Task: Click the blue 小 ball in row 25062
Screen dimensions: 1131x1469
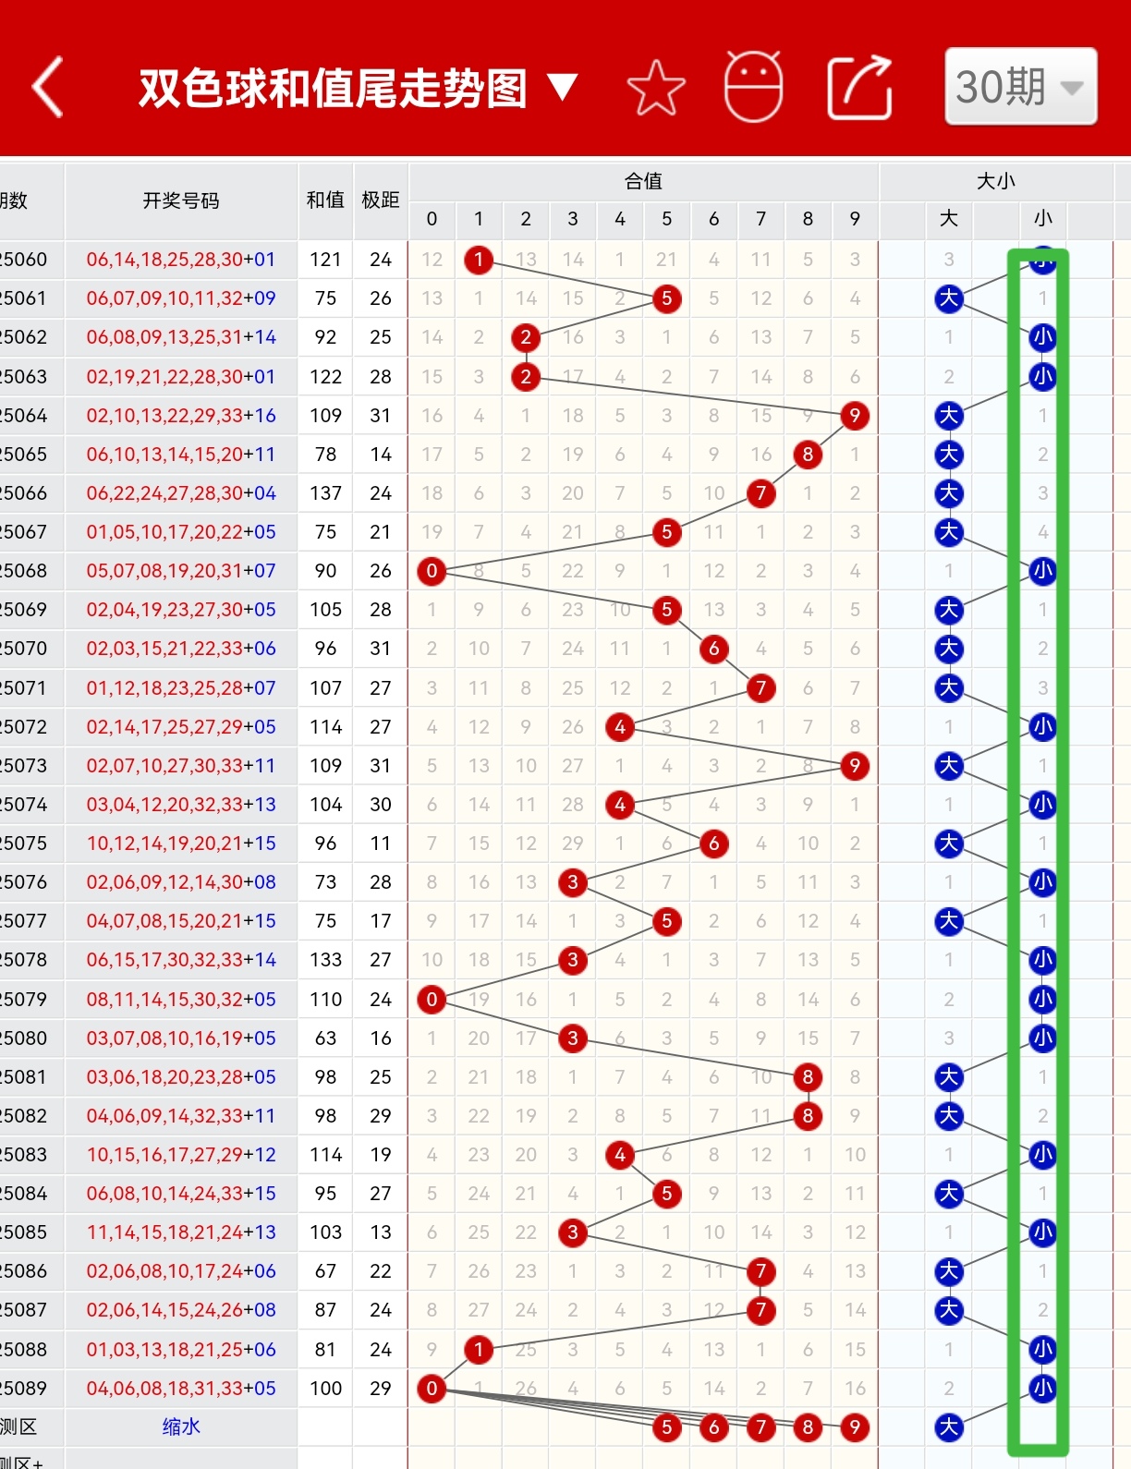Action: 1043,337
